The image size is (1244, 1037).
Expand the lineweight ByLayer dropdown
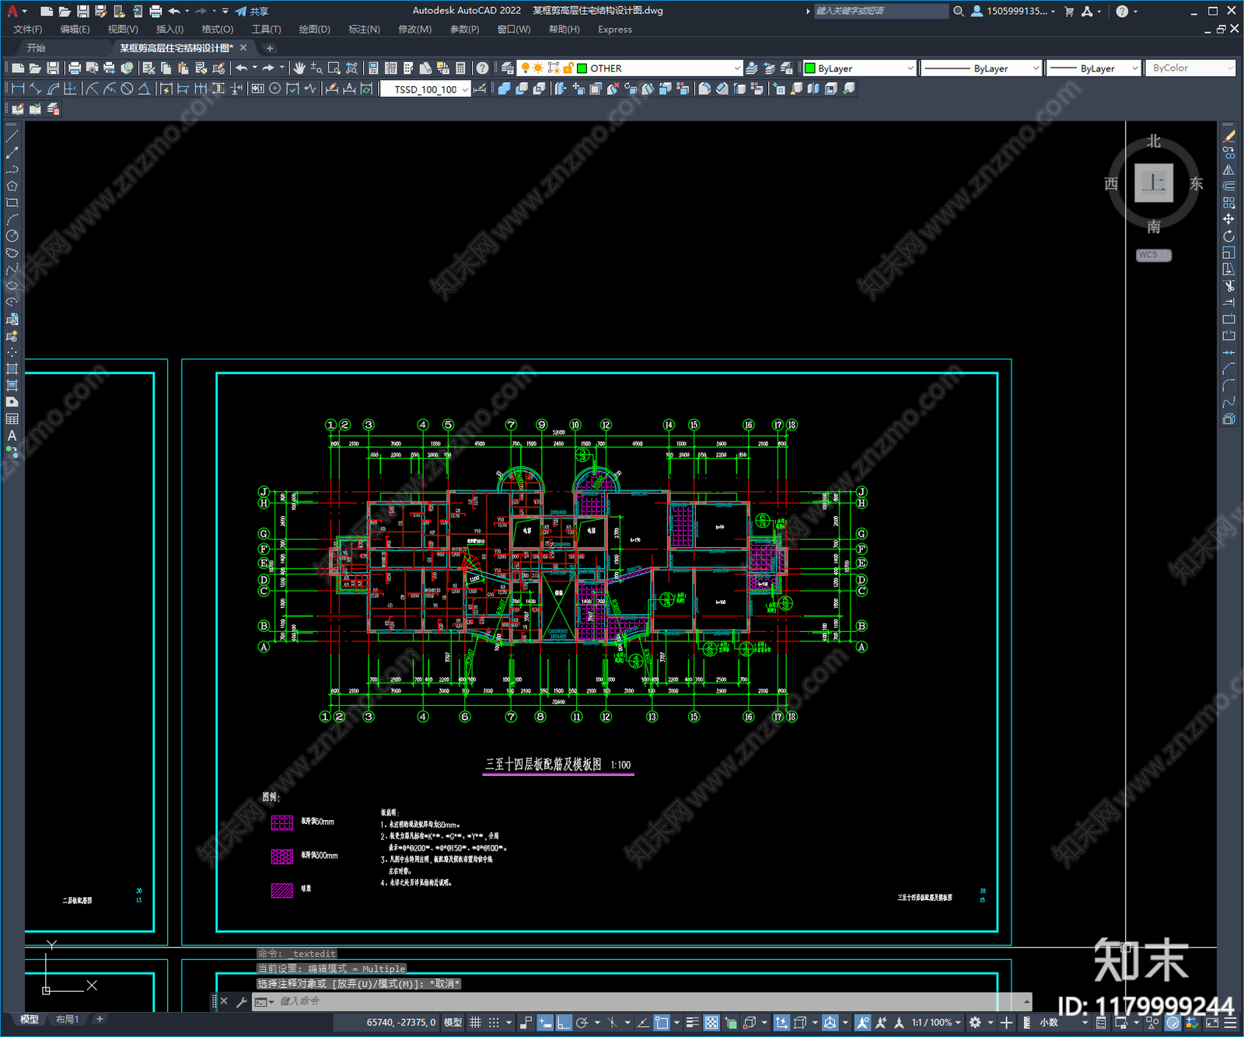click(1093, 68)
